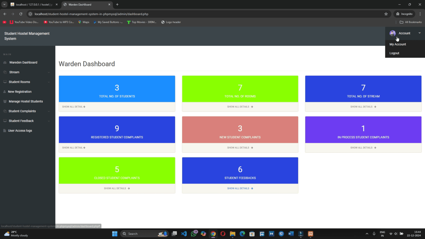425x239 pixels.
Task: Click the Account profile avatar icon
Action: 393,33
